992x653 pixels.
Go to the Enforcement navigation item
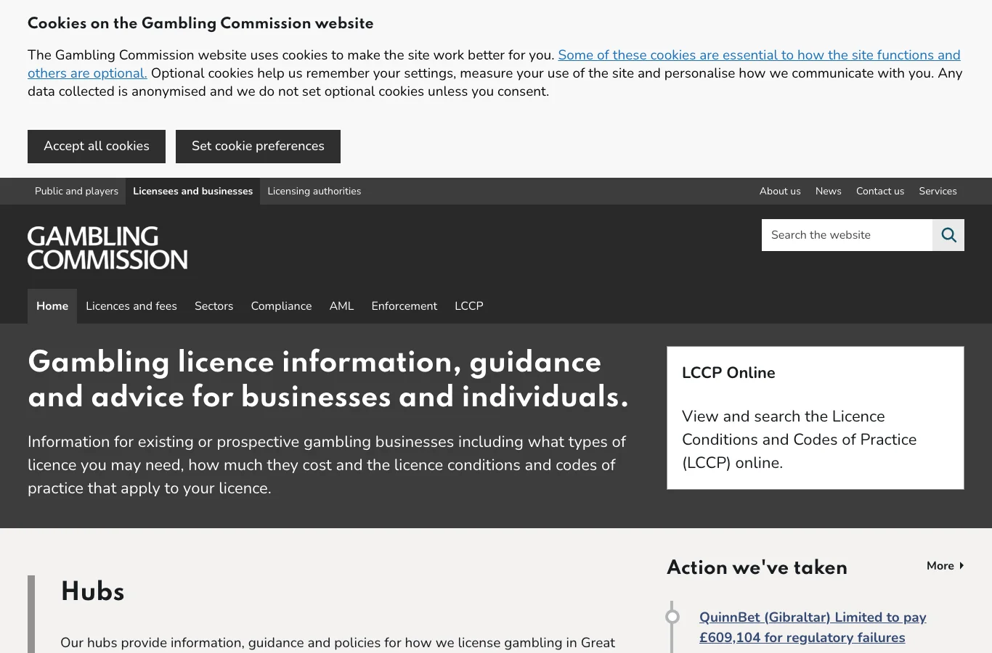point(404,306)
